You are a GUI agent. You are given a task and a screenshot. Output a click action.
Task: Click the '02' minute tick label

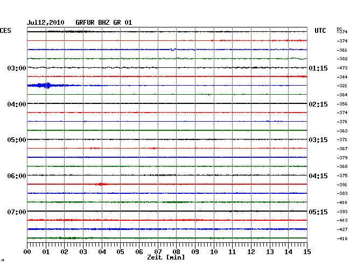(64, 252)
